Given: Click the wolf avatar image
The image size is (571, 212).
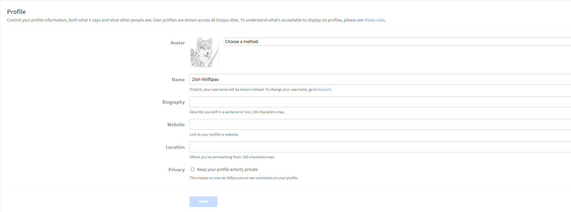Looking at the screenshot, I should [204, 52].
